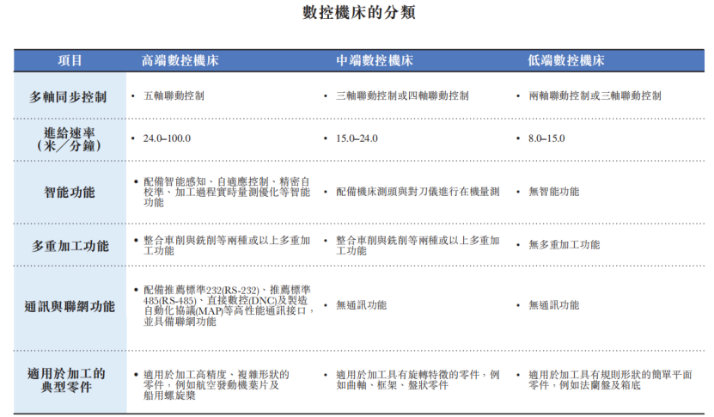Select the 項目 column header
Viewport: 714px width, 417px height.
(x=70, y=60)
